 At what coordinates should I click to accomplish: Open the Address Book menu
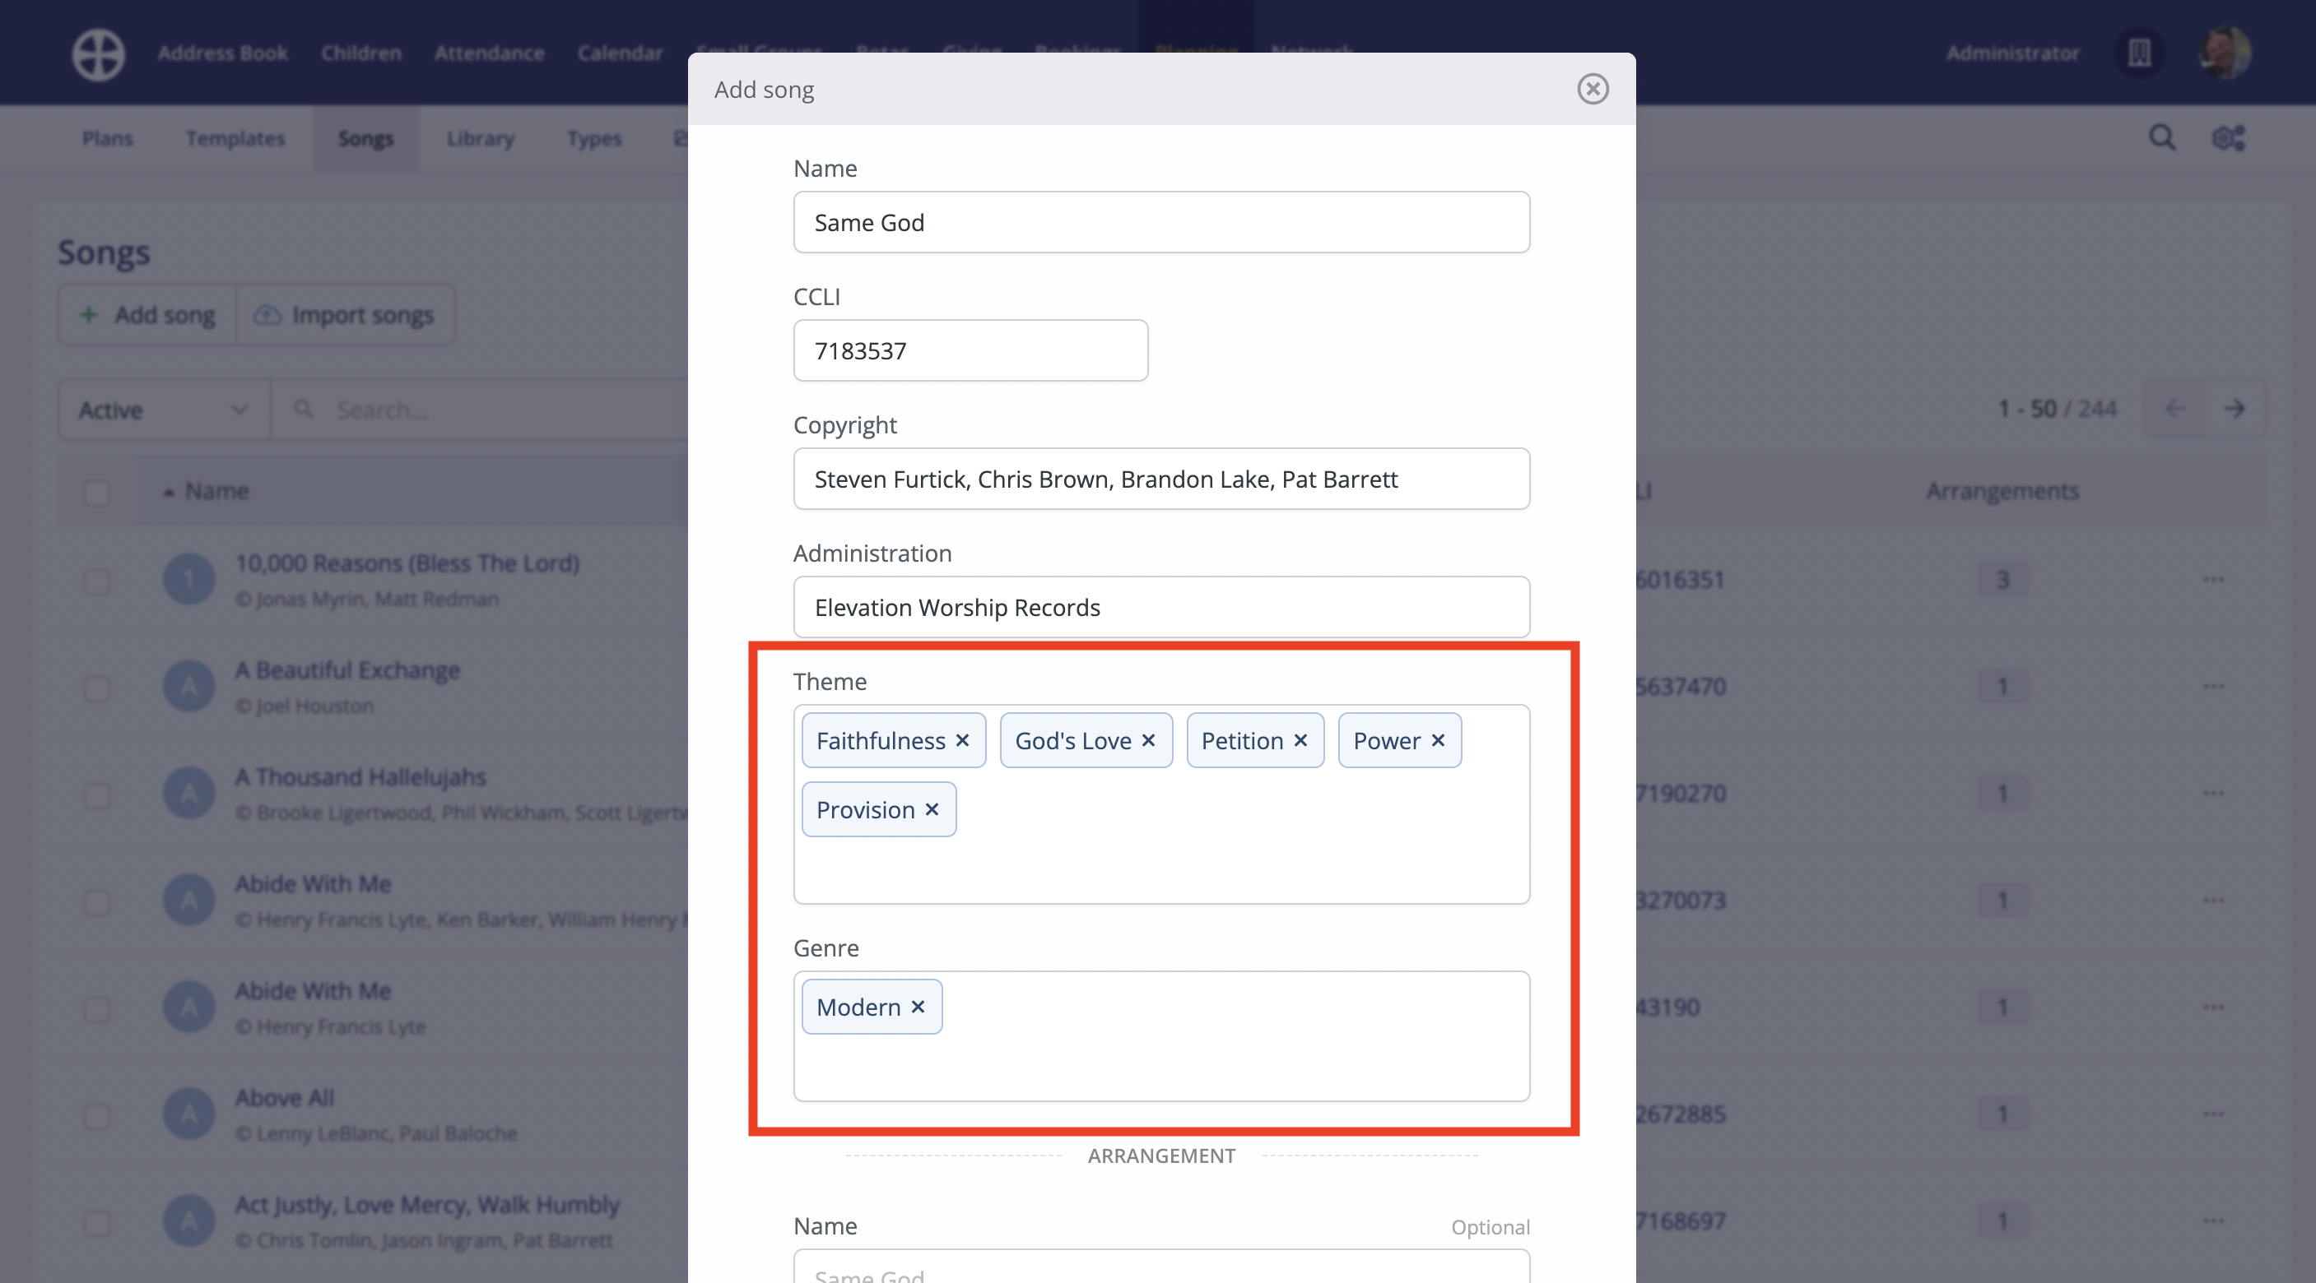tap(223, 53)
